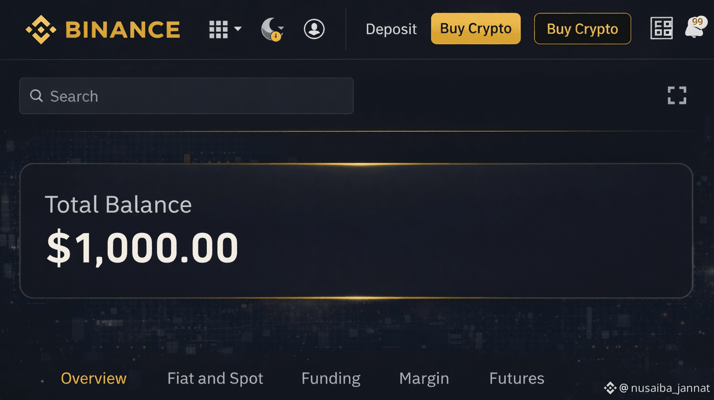Focus the Search input field
This screenshot has height=400, width=714.
195,96
